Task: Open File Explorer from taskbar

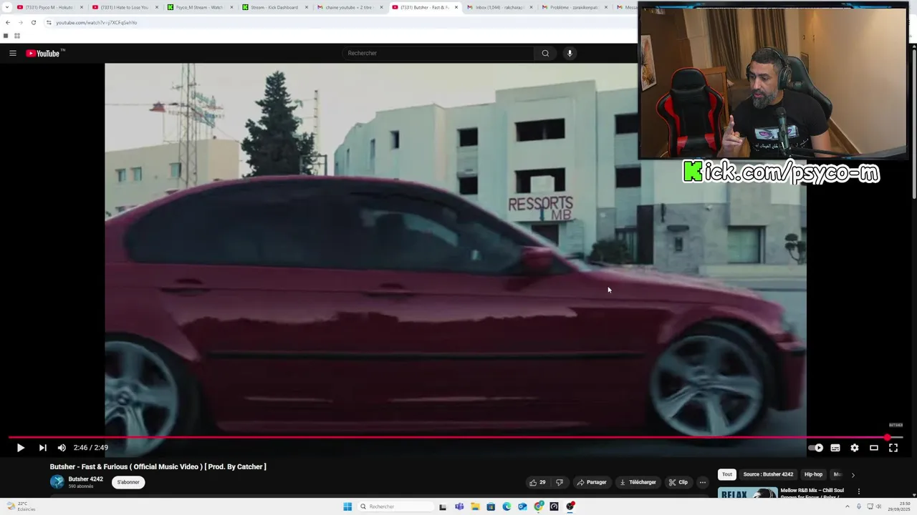Action: (475, 506)
